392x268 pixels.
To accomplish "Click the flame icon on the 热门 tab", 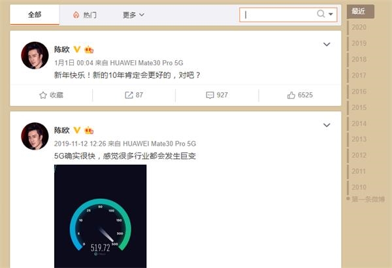I will pyautogui.click(x=76, y=15).
